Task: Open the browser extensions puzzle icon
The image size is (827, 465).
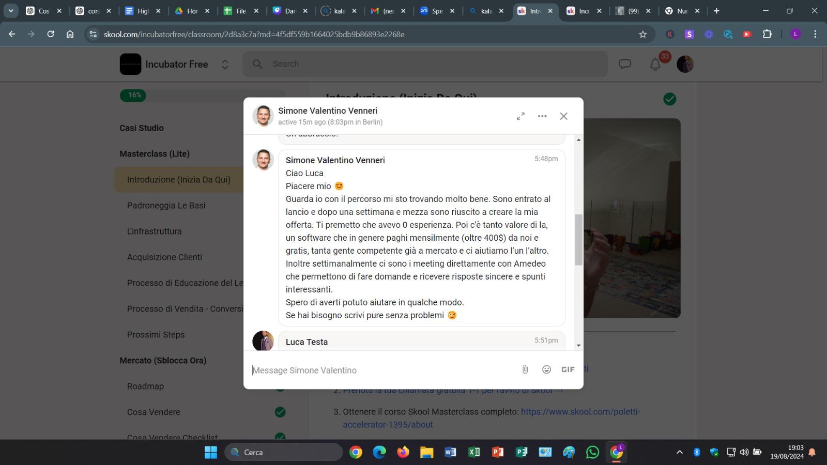Action: [x=767, y=34]
